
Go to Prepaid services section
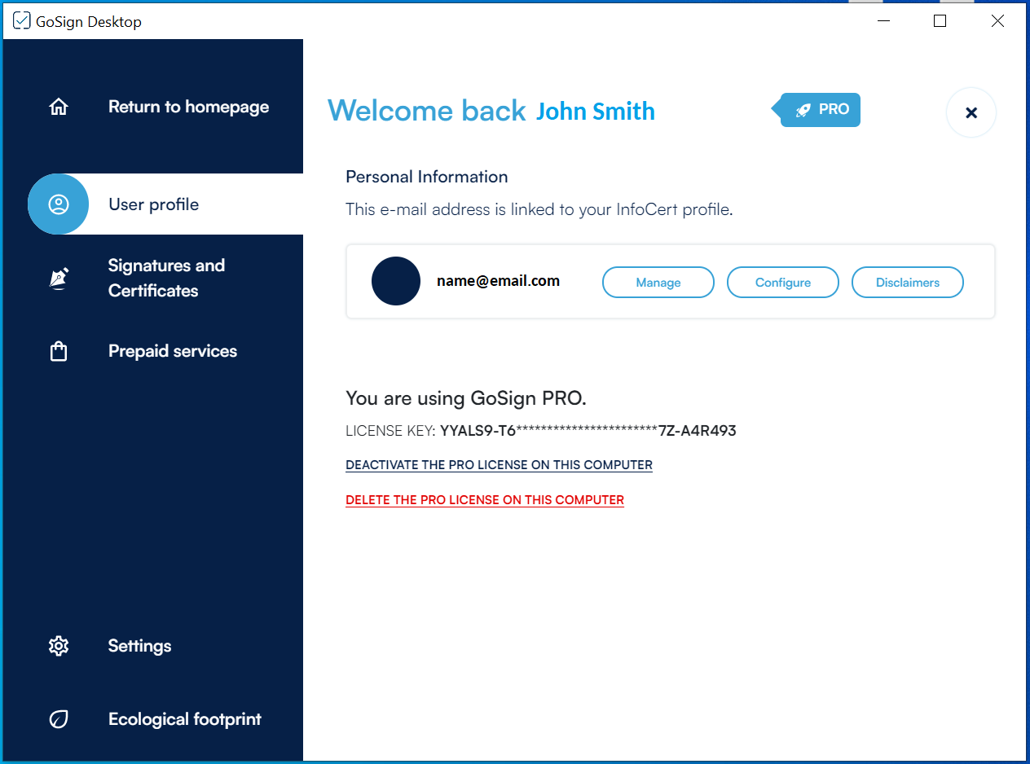pos(173,351)
